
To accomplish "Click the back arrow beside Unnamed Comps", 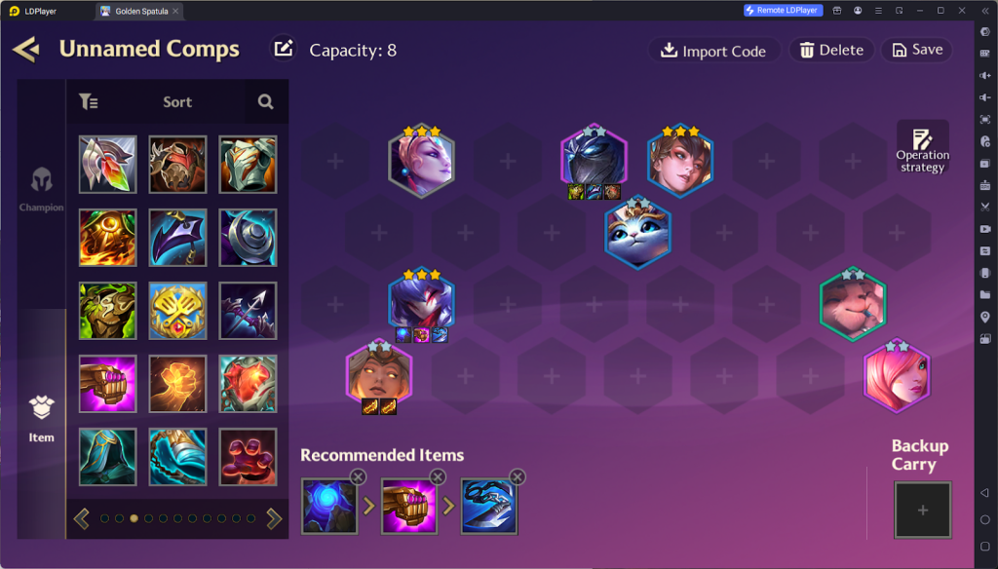I will [x=26, y=50].
